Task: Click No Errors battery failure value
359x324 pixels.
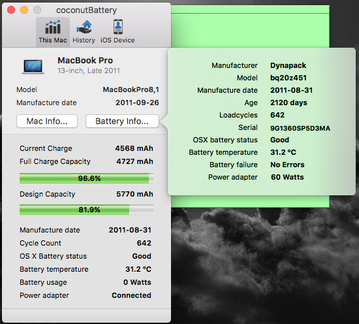Action: [287, 165]
